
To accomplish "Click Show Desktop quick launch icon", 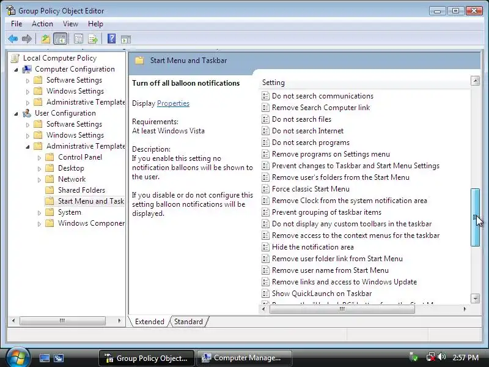I will coord(44,358).
